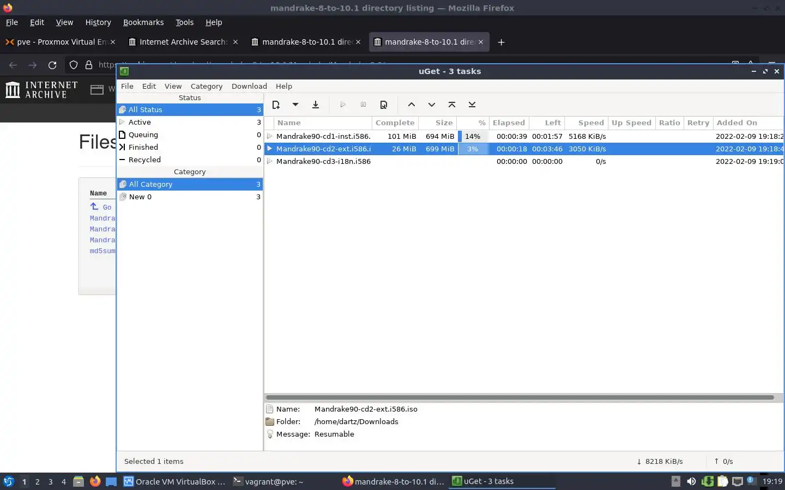Click the pause icon in uGet toolbar

click(363, 105)
